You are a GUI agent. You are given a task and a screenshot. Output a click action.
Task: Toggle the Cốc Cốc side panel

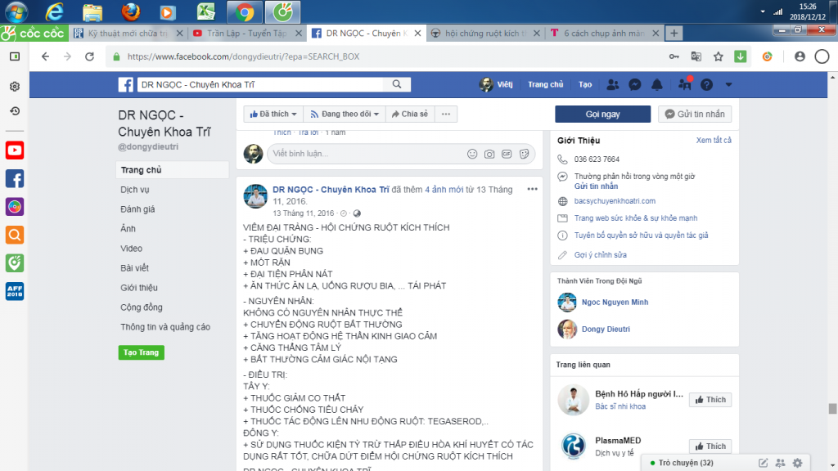(x=15, y=56)
